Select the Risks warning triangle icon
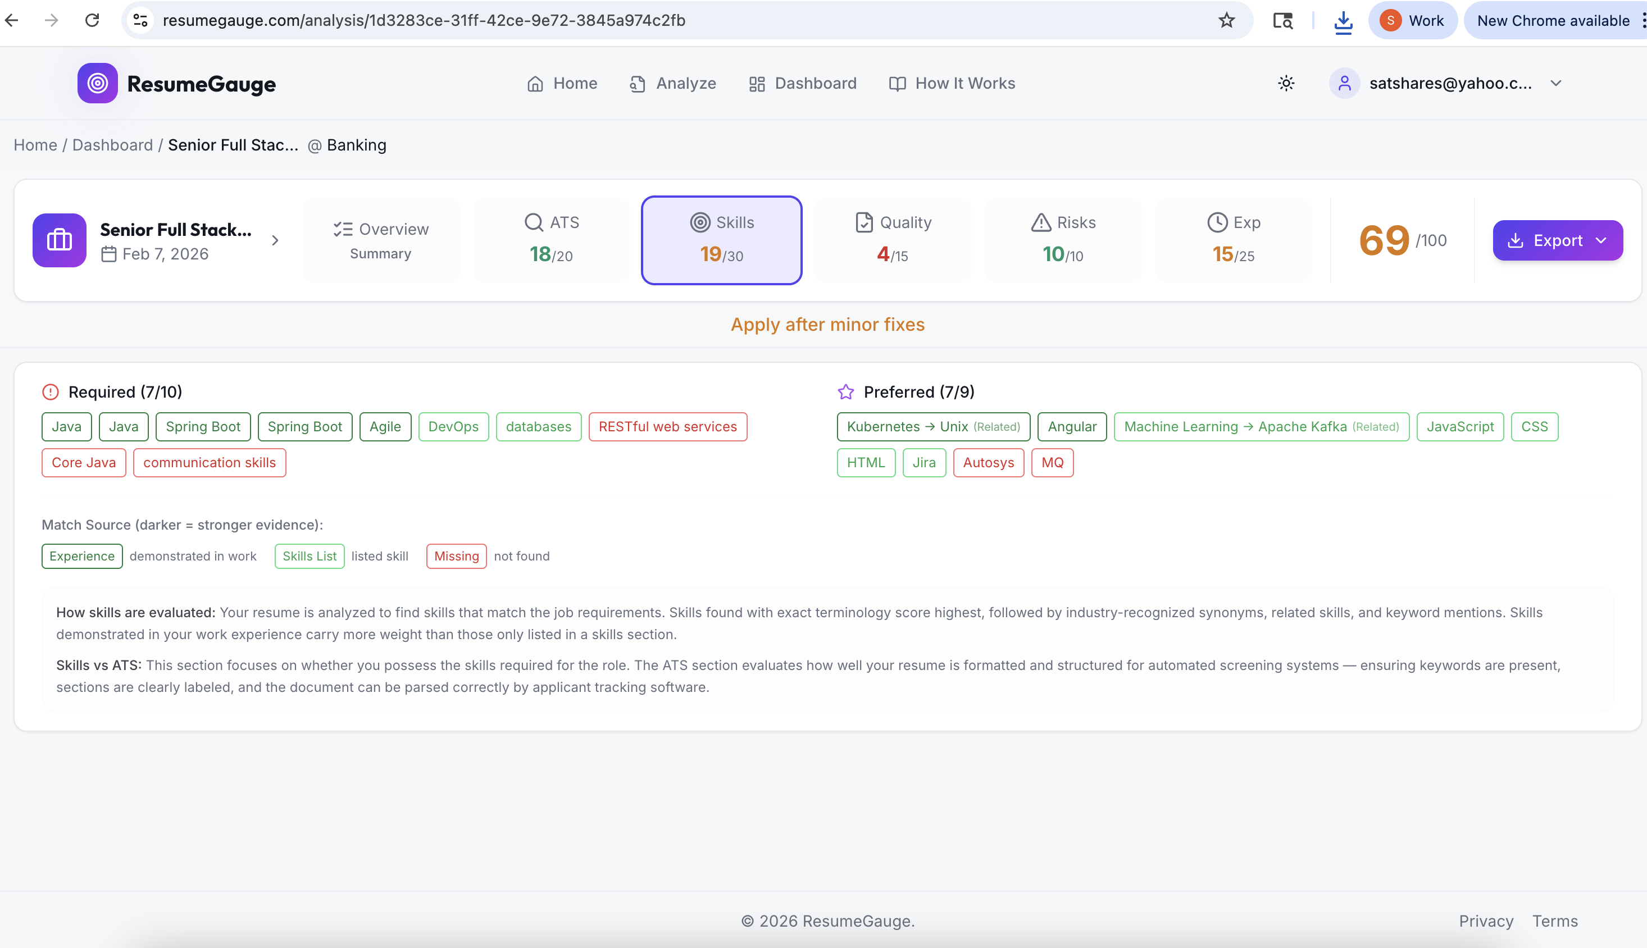1647x948 pixels. (x=1041, y=222)
